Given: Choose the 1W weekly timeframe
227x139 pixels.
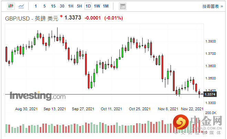Looking at the screenshot, I should click(x=97, y=6).
